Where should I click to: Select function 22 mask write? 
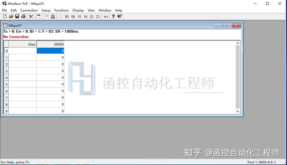92,17
